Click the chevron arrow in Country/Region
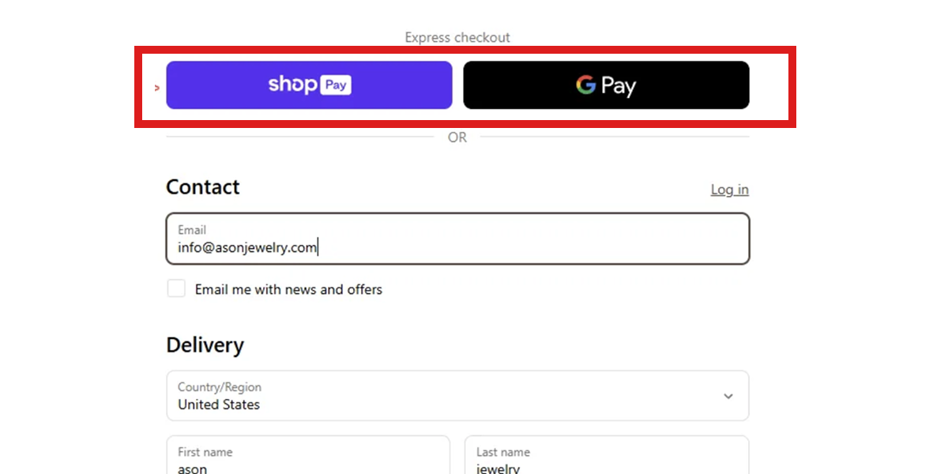948x474 pixels. 728,397
